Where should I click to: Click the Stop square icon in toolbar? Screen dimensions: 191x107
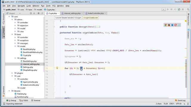[183, 10]
